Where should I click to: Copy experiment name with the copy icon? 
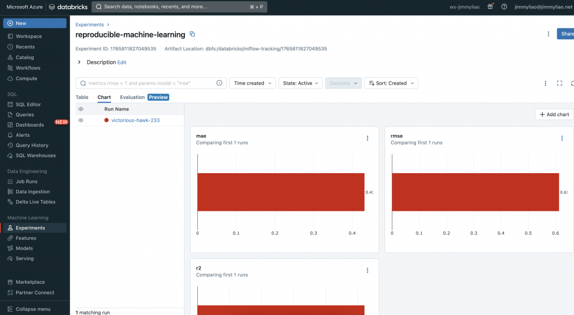click(x=192, y=34)
